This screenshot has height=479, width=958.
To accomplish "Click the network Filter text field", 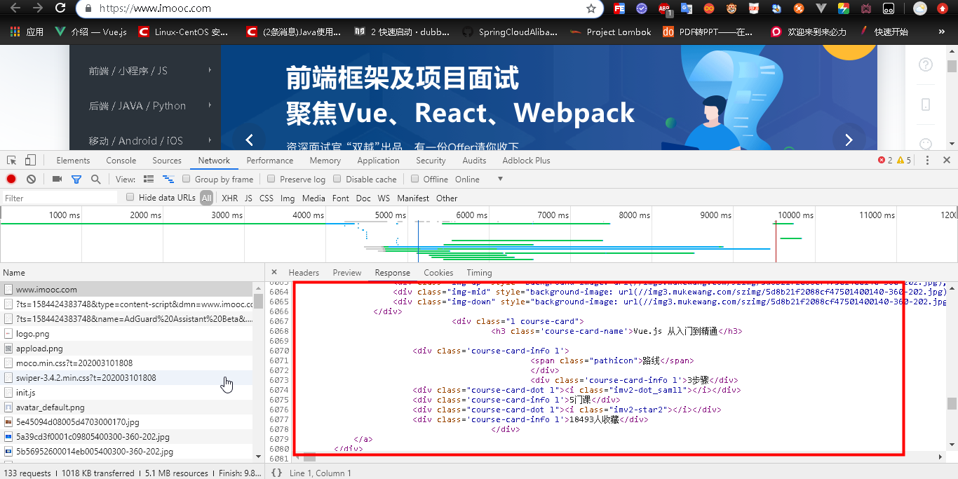I will (x=60, y=198).
